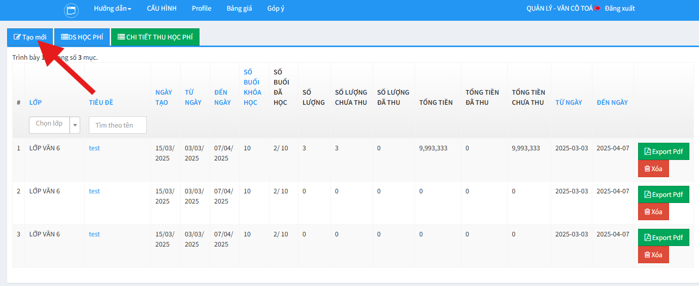Click the red logout arrow icon

coord(597,9)
